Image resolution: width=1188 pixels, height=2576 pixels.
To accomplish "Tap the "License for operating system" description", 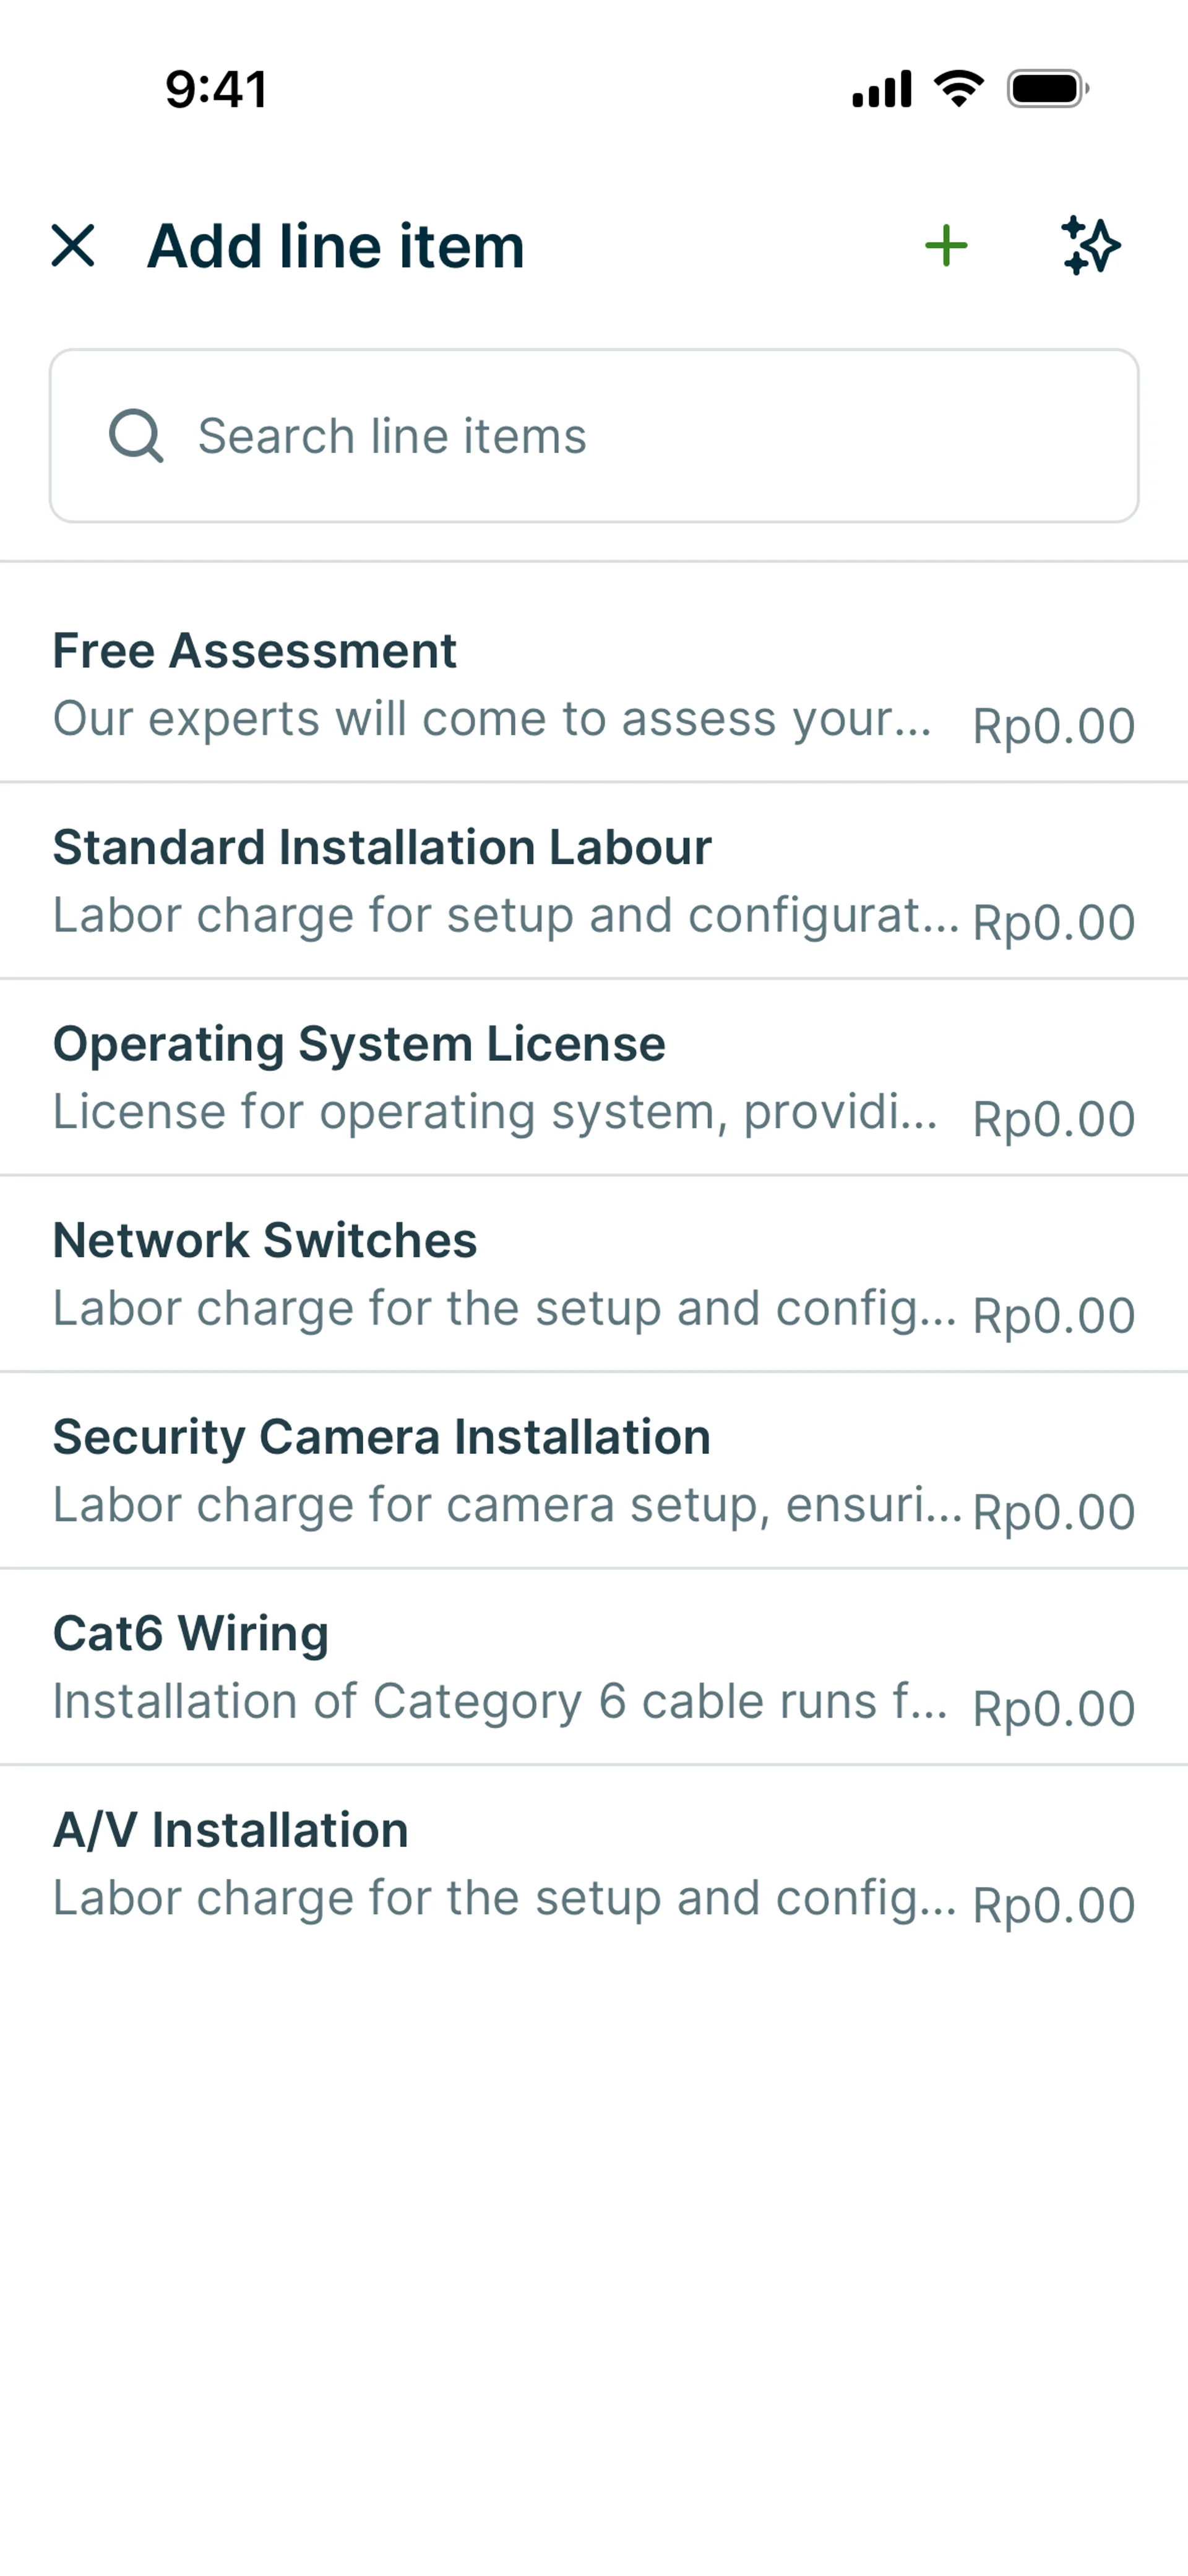I will pyautogui.click(x=495, y=1112).
